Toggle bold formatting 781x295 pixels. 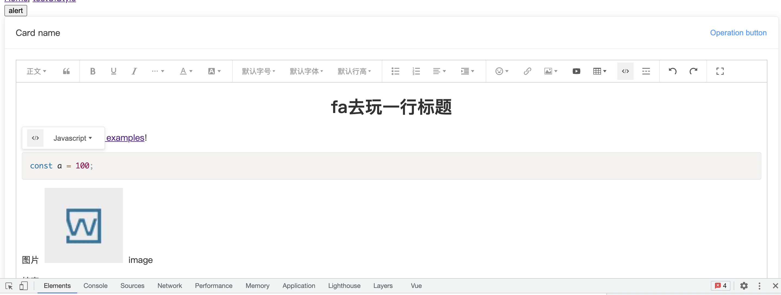[x=92, y=71]
